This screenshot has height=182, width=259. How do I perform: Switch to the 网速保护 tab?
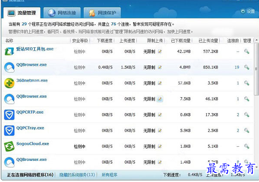102,12
